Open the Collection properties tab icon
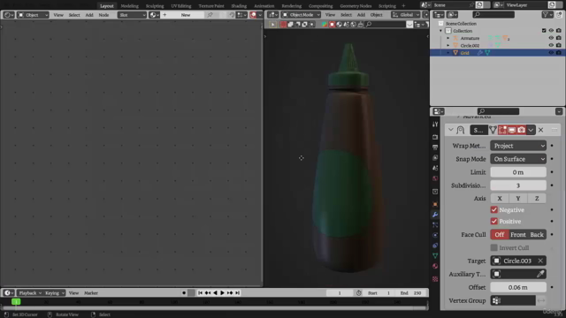 (435, 192)
